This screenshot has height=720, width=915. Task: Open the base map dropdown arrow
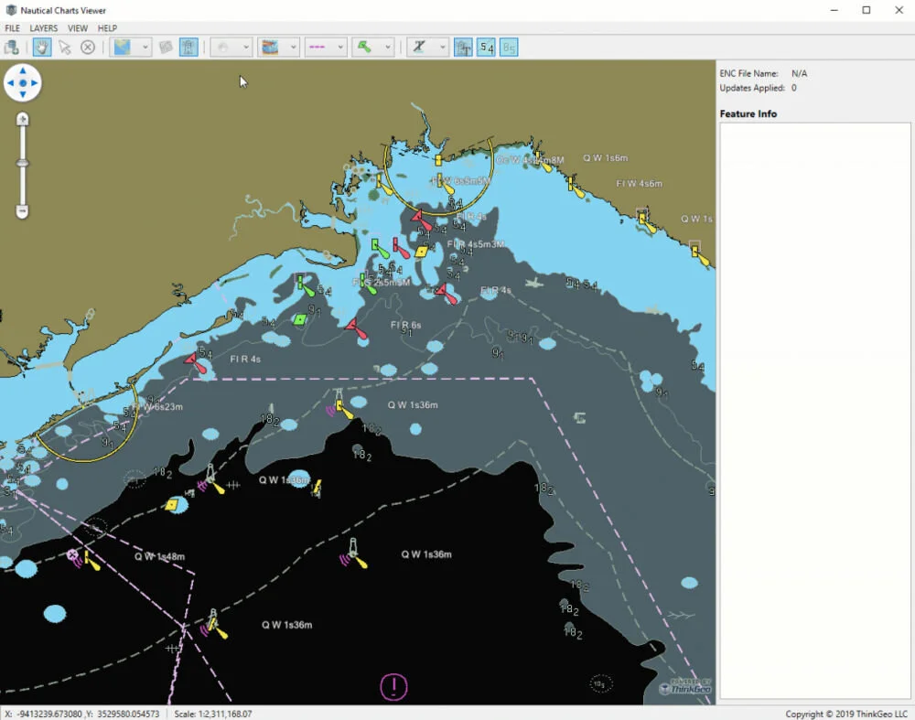[x=145, y=48]
